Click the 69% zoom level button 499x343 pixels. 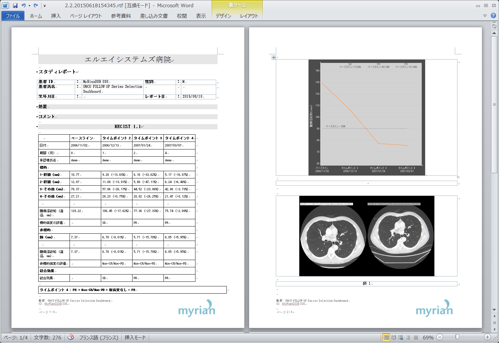pyautogui.click(x=428, y=337)
